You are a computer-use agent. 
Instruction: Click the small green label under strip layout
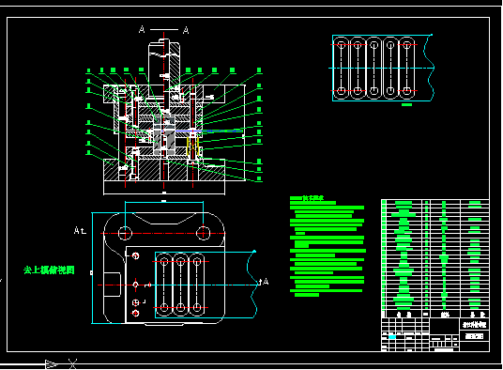coord(406,104)
